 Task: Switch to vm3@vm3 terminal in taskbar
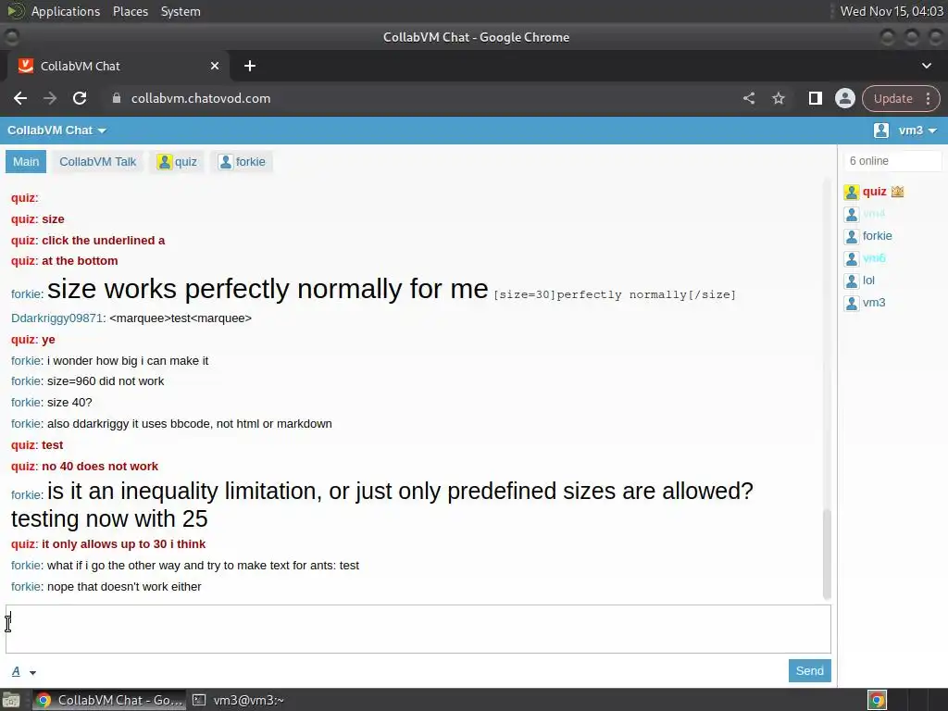[x=239, y=700]
